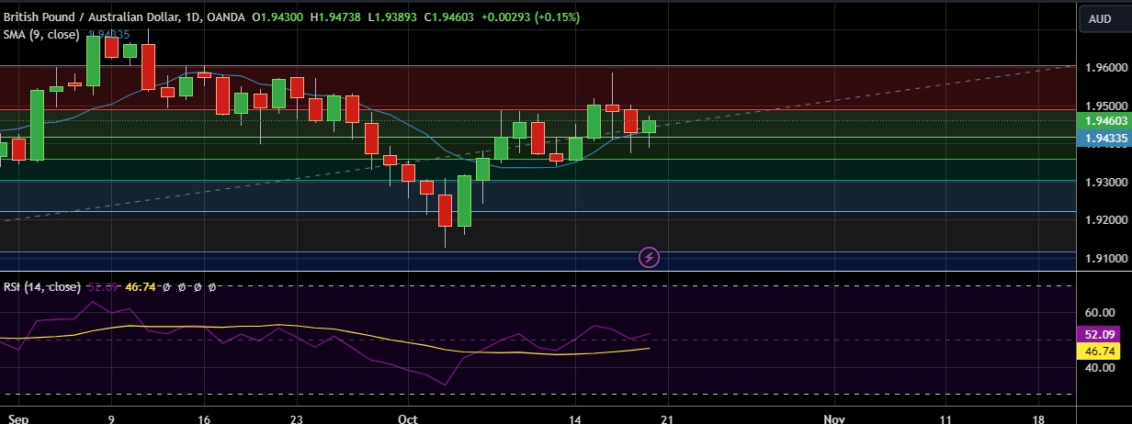The width and height of the screenshot is (1132, 424).
Task: Click the Oct date label on time axis
Action: (409, 418)
